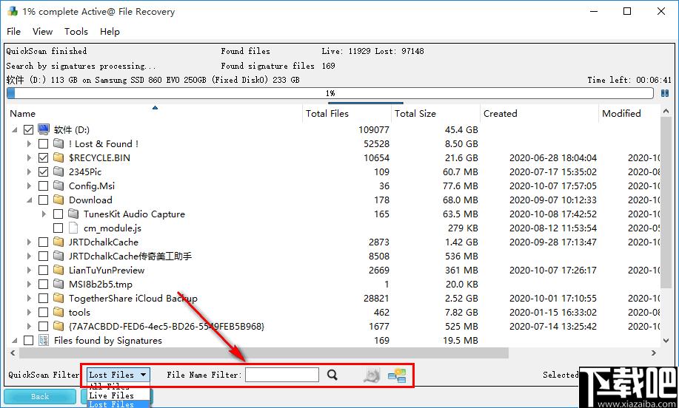The image size is (679, 408).
Task: Click the search magnifier icon beside File Name Filter
Action: click(x=332, y=375)
